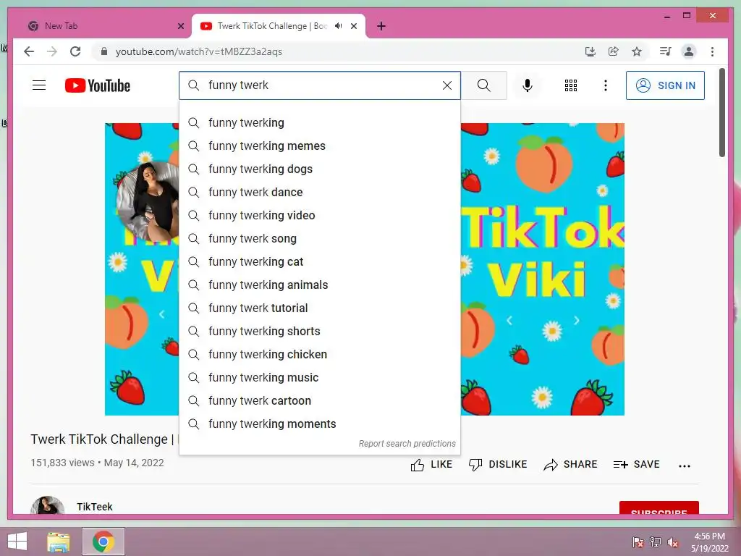Viewport: 741px width, 556px height.
Task: Click the site lock icon in the address bar
Action: tap(104, 51)
